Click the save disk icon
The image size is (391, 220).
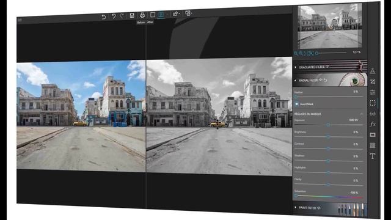(132, 16)
